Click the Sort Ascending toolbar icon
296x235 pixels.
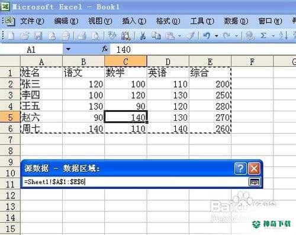pos(284,36)
